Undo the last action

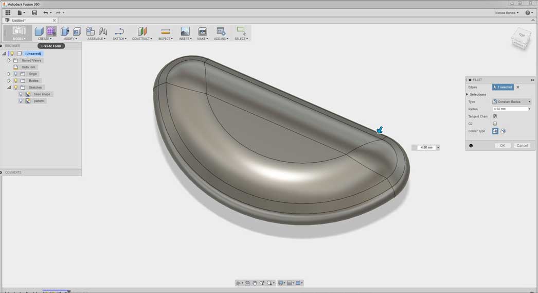46,13
